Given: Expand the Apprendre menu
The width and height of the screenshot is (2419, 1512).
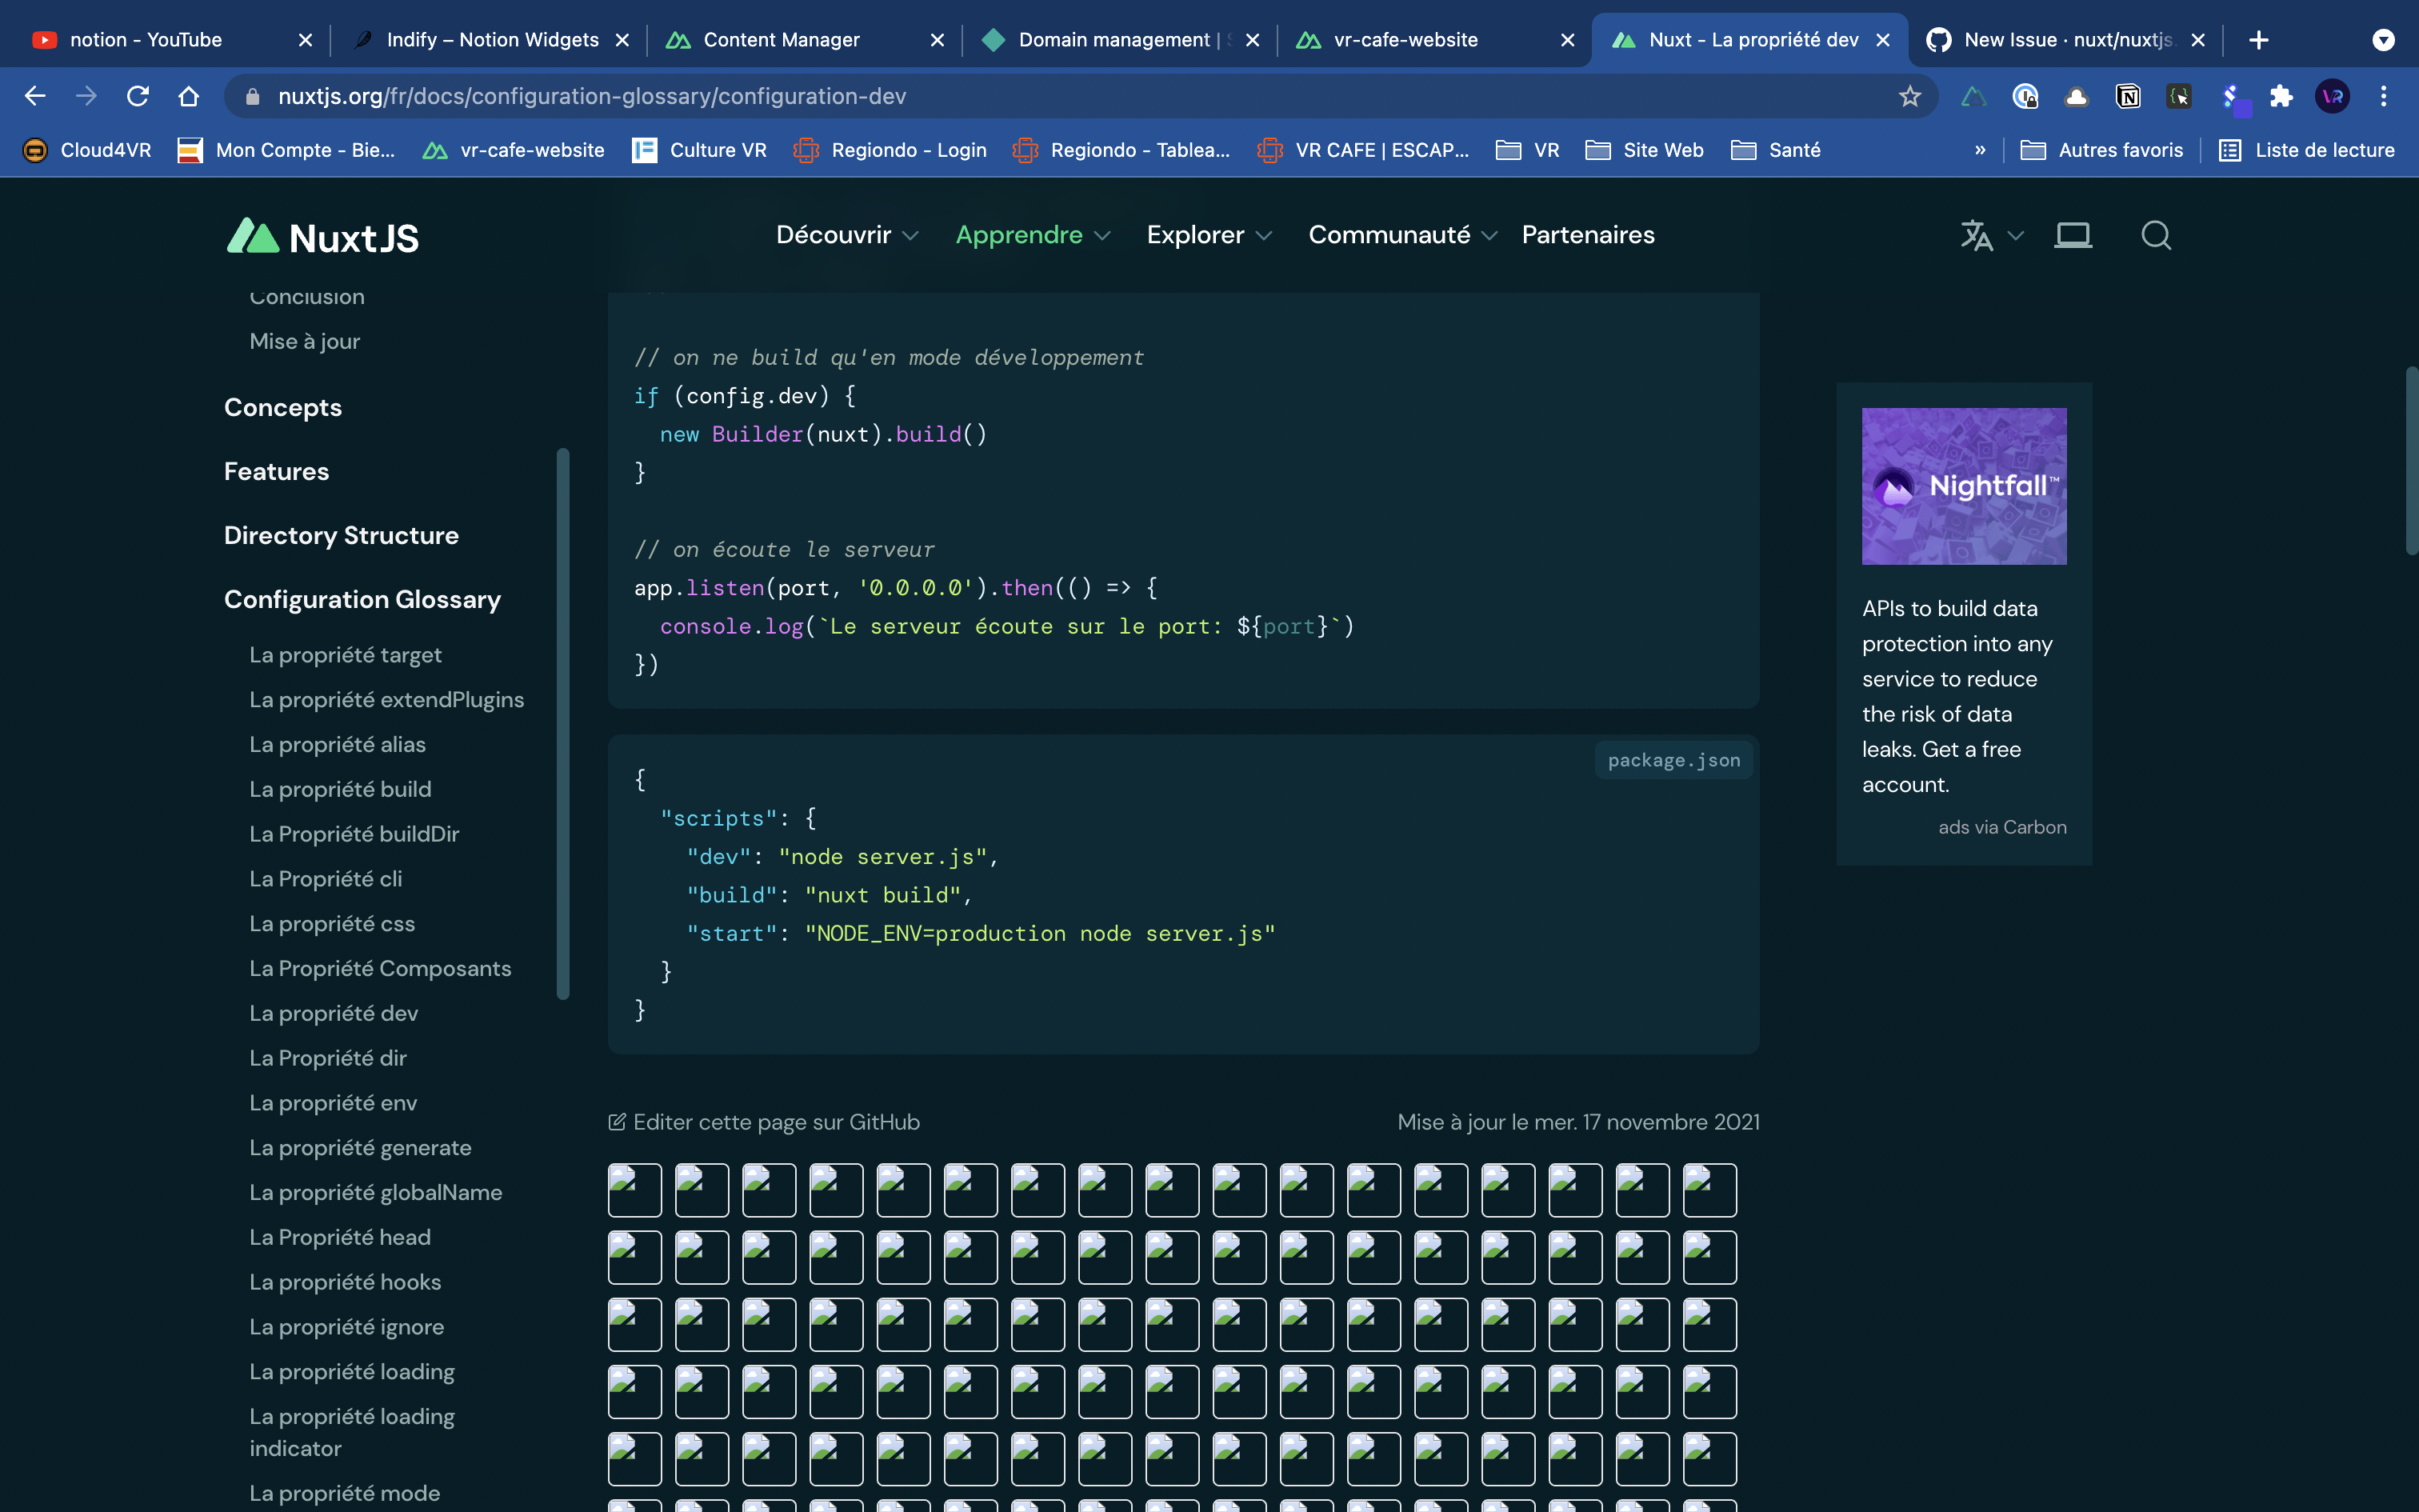Looking at the screenshot, I should (x=1033, y=235).
